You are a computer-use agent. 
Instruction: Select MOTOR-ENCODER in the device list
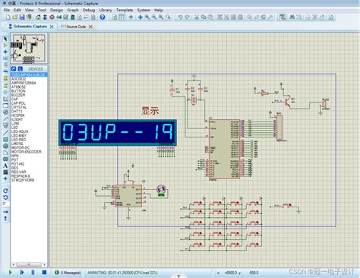coord(26,152)
